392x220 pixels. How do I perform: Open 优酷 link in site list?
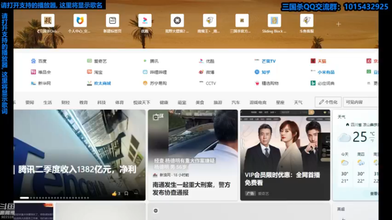click(x=207, y=61)
